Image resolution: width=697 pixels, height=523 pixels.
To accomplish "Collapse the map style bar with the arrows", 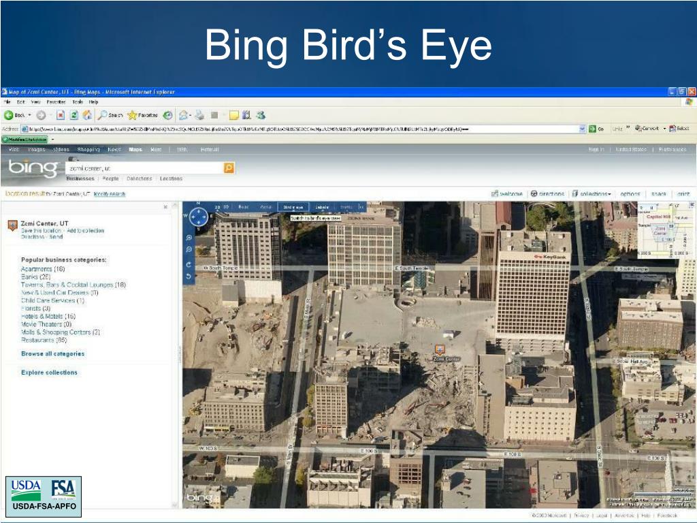I will (x=361, y=207).
